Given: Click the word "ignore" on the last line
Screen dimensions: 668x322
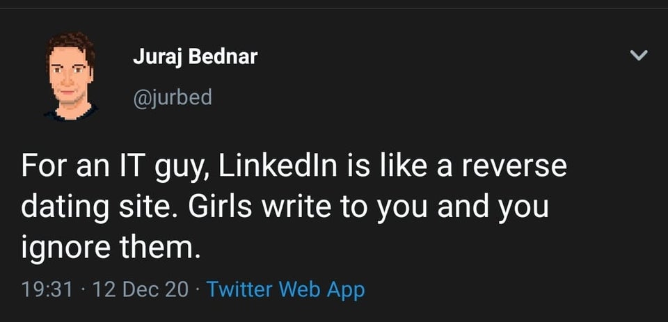Looking at the screenshot, I should click(64, 247).
